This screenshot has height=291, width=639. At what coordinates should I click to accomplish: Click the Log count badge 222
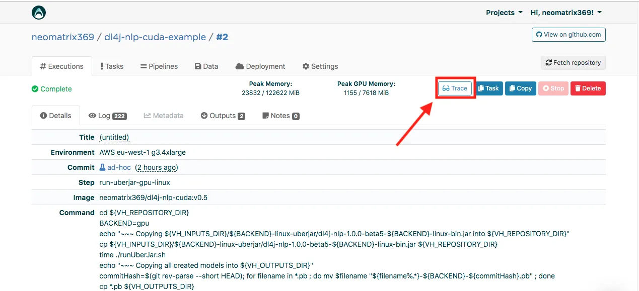point(119,116)
